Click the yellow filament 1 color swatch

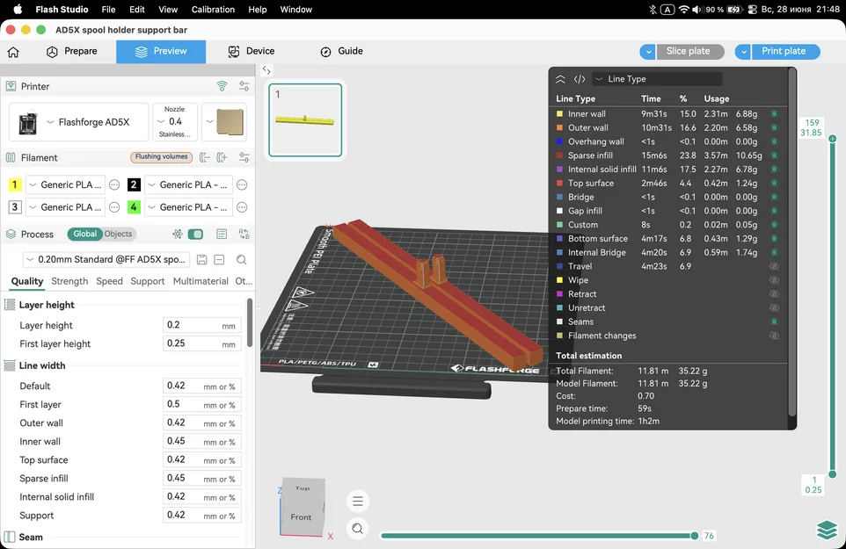(x=15, y=184)
